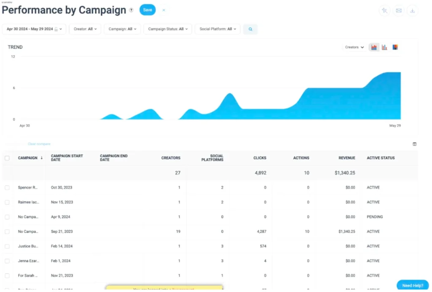The image size is (432, 292).
Task: Open Need Help? support button
Action: point(412,285)
